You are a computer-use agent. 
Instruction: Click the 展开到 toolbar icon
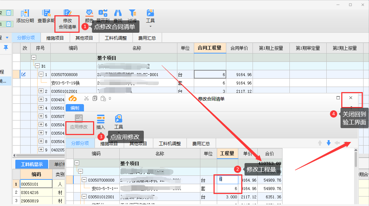pyautogui.click(x=103, y=13)
